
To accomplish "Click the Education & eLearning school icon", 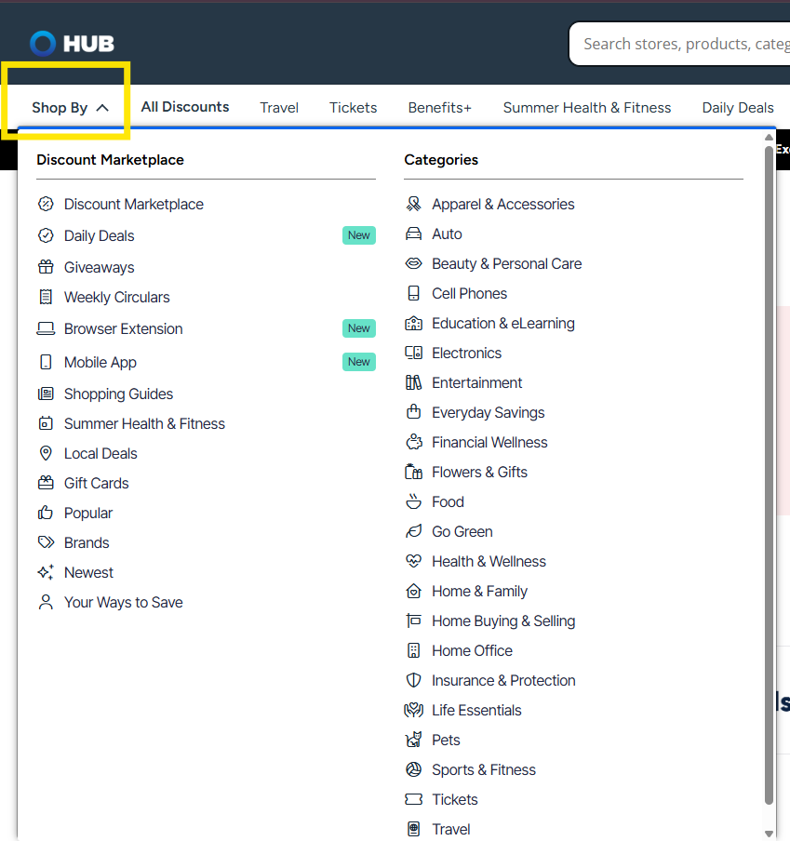I will 413,323.
